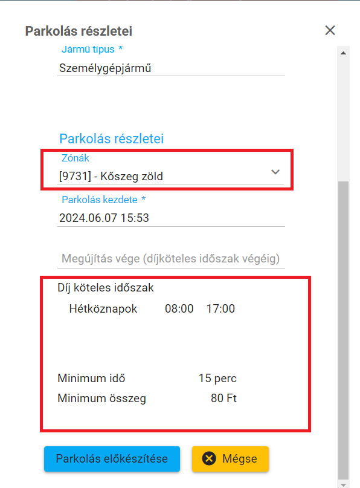Screen dimensions: 360x488
Task: Expand the Zónák dropdown chevron
Action: click(x=275, y=172)
